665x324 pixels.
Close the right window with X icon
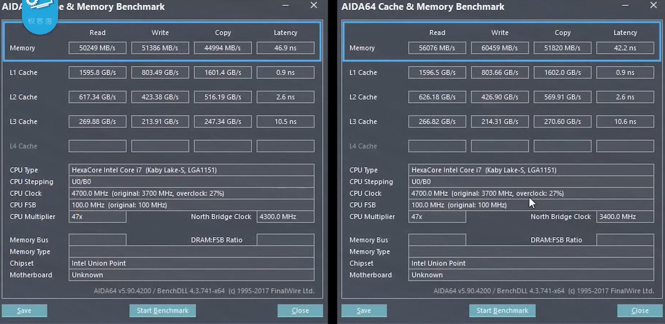(653, 5)
